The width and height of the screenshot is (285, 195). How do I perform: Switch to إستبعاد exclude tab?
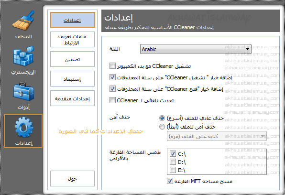(73, 79)
